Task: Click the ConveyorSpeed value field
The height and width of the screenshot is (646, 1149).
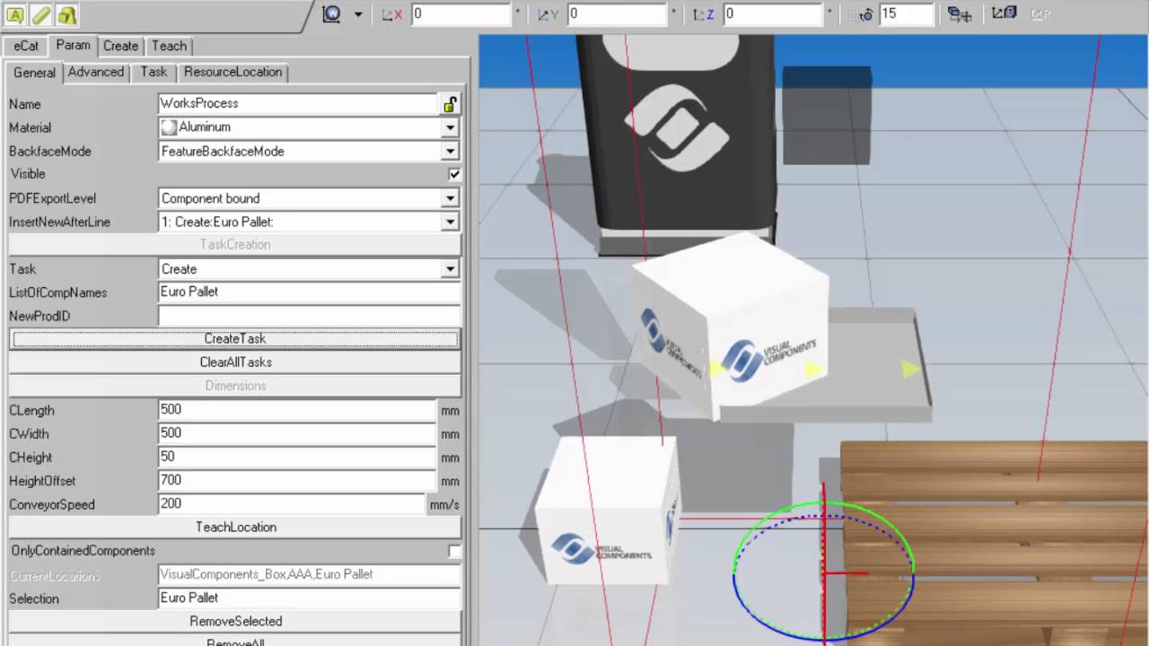Action: (x=292, y=504)
